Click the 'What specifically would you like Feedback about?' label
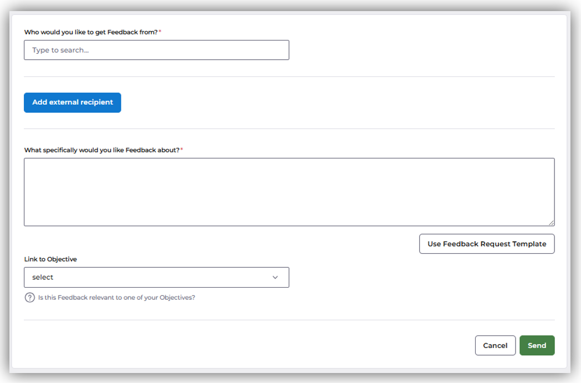The image size is (581, 383). pyautogui.click(x=101, y=150)
